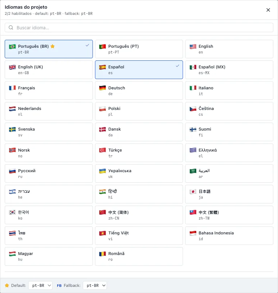Enable the Italiano language card

229,90
